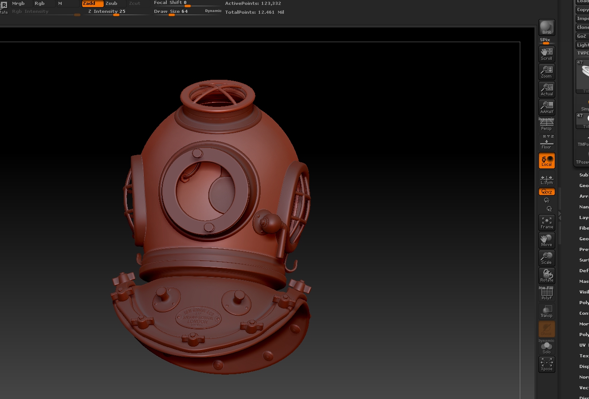Select the second tool thumbnail labeled 47
589x399 pixels.
(582, 121)
